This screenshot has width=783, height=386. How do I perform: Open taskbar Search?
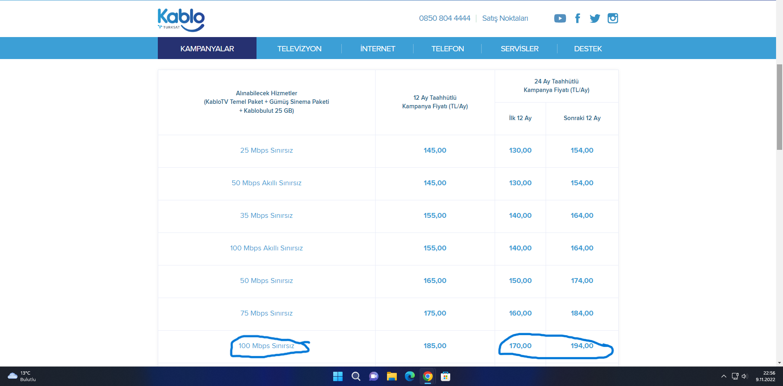click(356, 376)
